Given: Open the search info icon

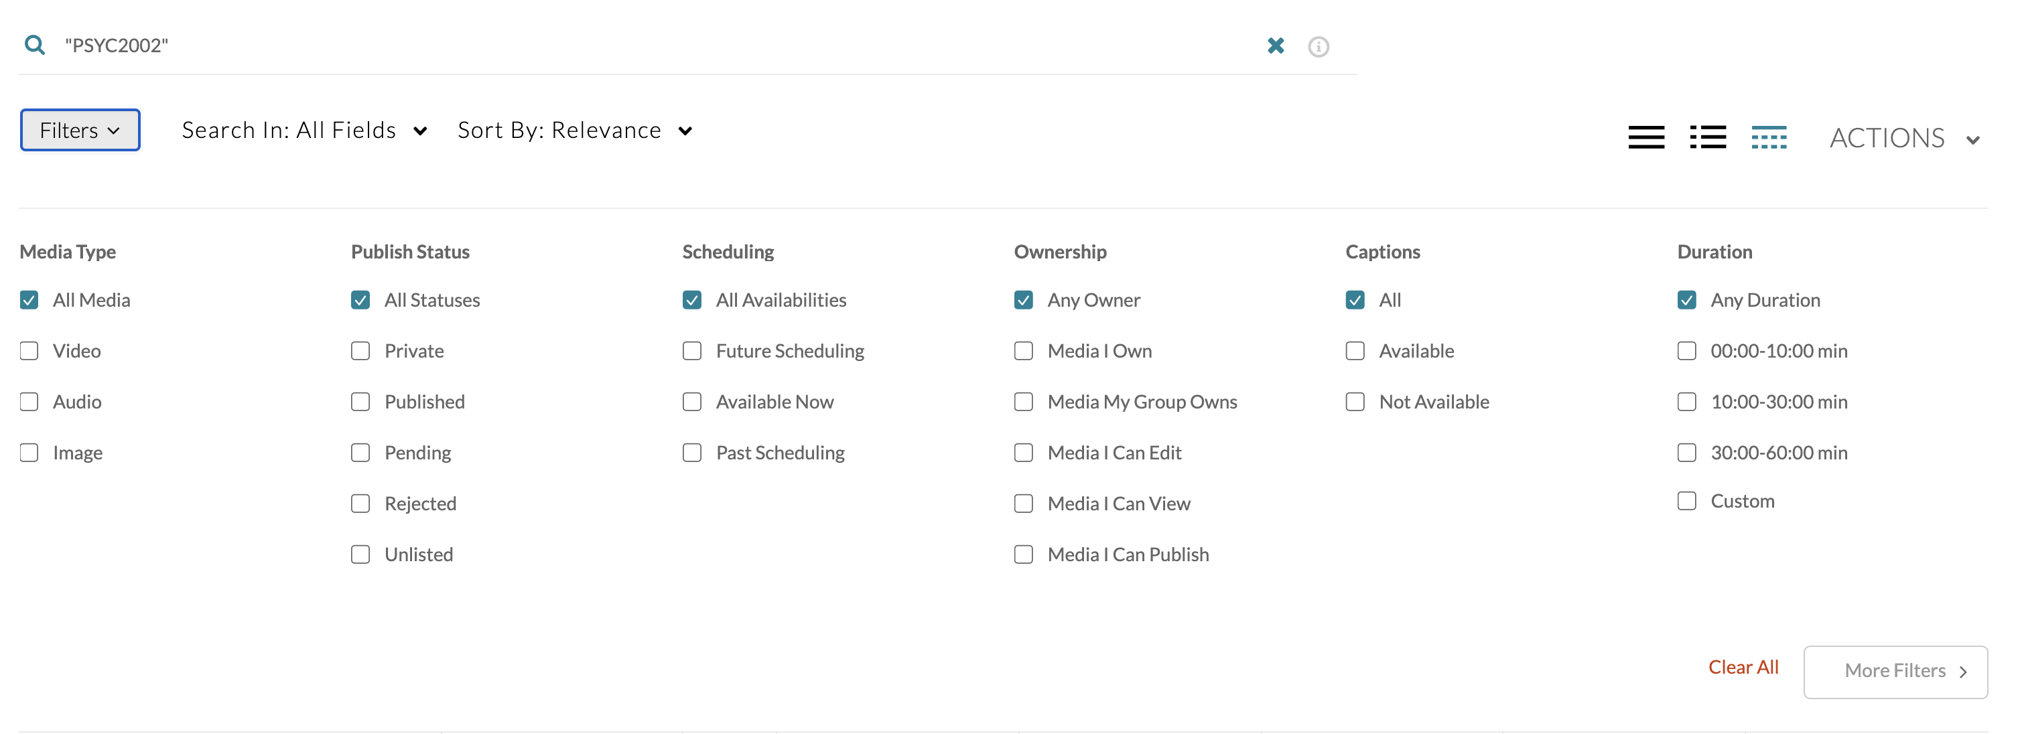Looking at the screenshot, I should click(1319, 47).
